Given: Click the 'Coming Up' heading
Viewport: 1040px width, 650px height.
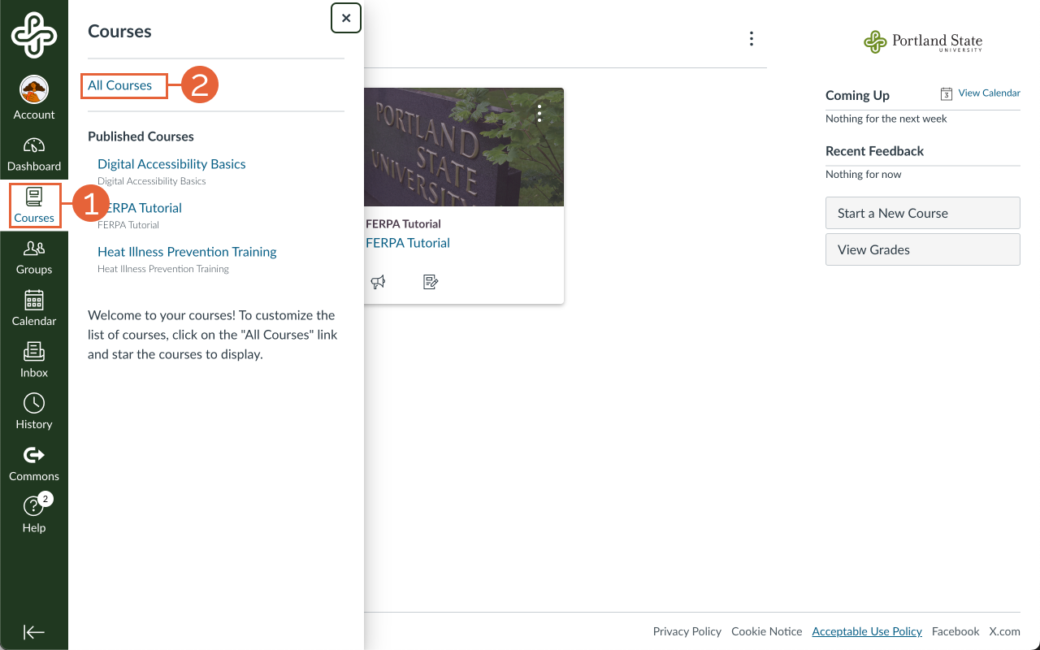Looking at the screenshot, I should point(857,96).
